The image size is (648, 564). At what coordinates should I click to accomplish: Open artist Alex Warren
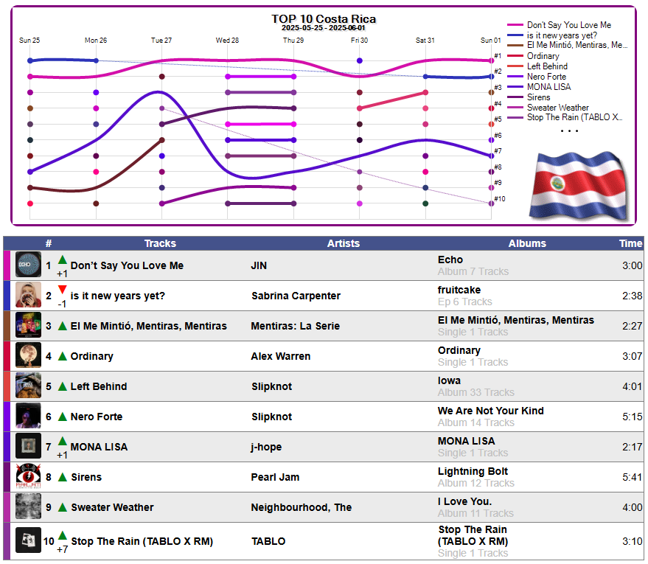click(x=281, y=356)
